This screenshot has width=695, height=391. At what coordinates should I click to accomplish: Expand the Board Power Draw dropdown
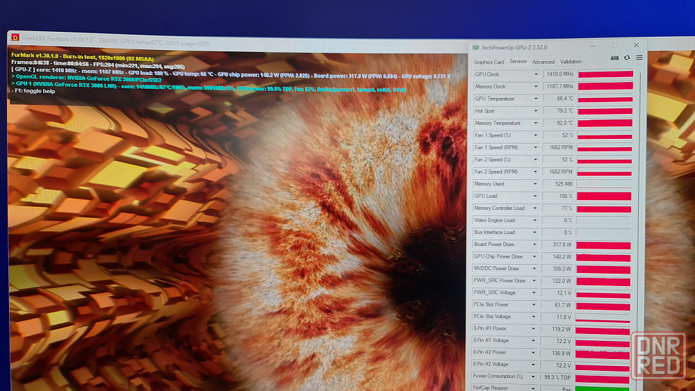(535, 244)
